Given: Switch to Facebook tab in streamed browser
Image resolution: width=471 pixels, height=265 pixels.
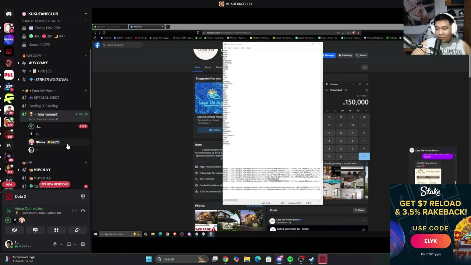Looking at the screenshot, I should coord(146,26).
